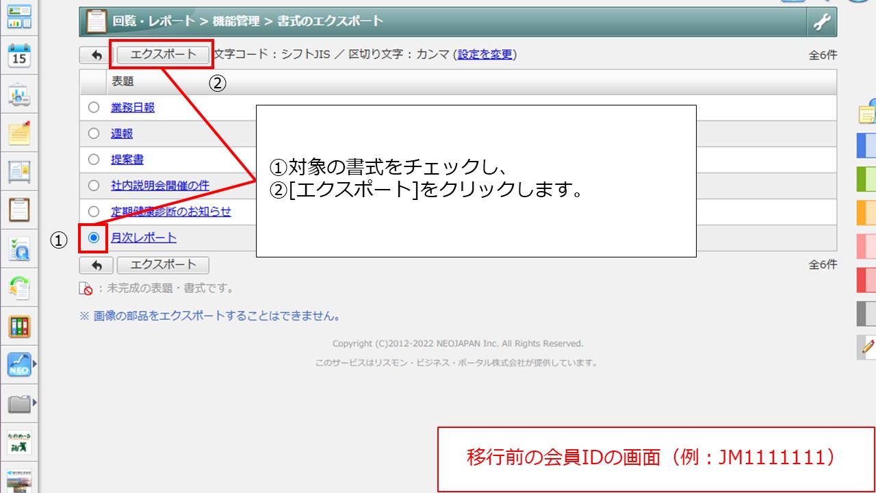The width and height of the screenshot is (876, 493).
Task: Open the 提案書 format link
Action: tap(127, 160)
